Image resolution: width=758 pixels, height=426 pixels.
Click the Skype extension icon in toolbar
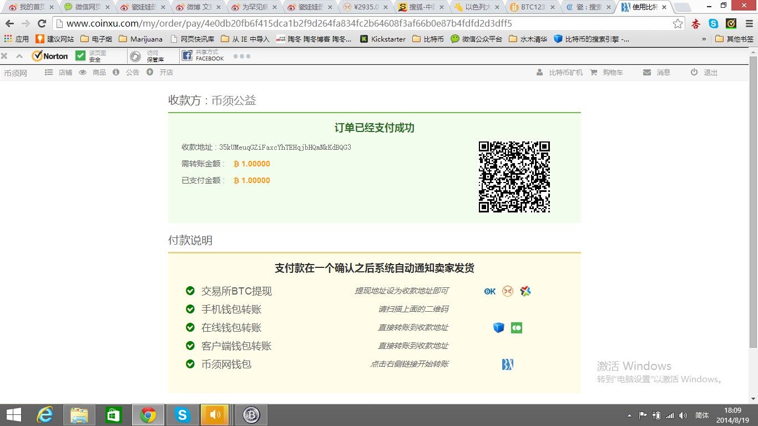714,24
